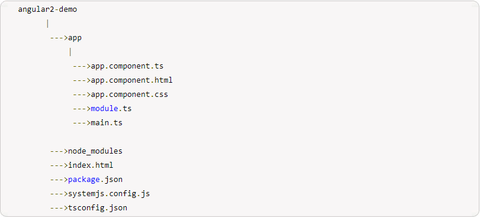Click the arrow before app.component.ts
This screenshot has width=480, height=218.
82,66
